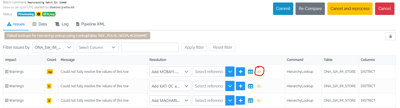Open the ONA_SIA_IM table filter dropdown
Screen dimensions: 400x108
pos(53,47)
